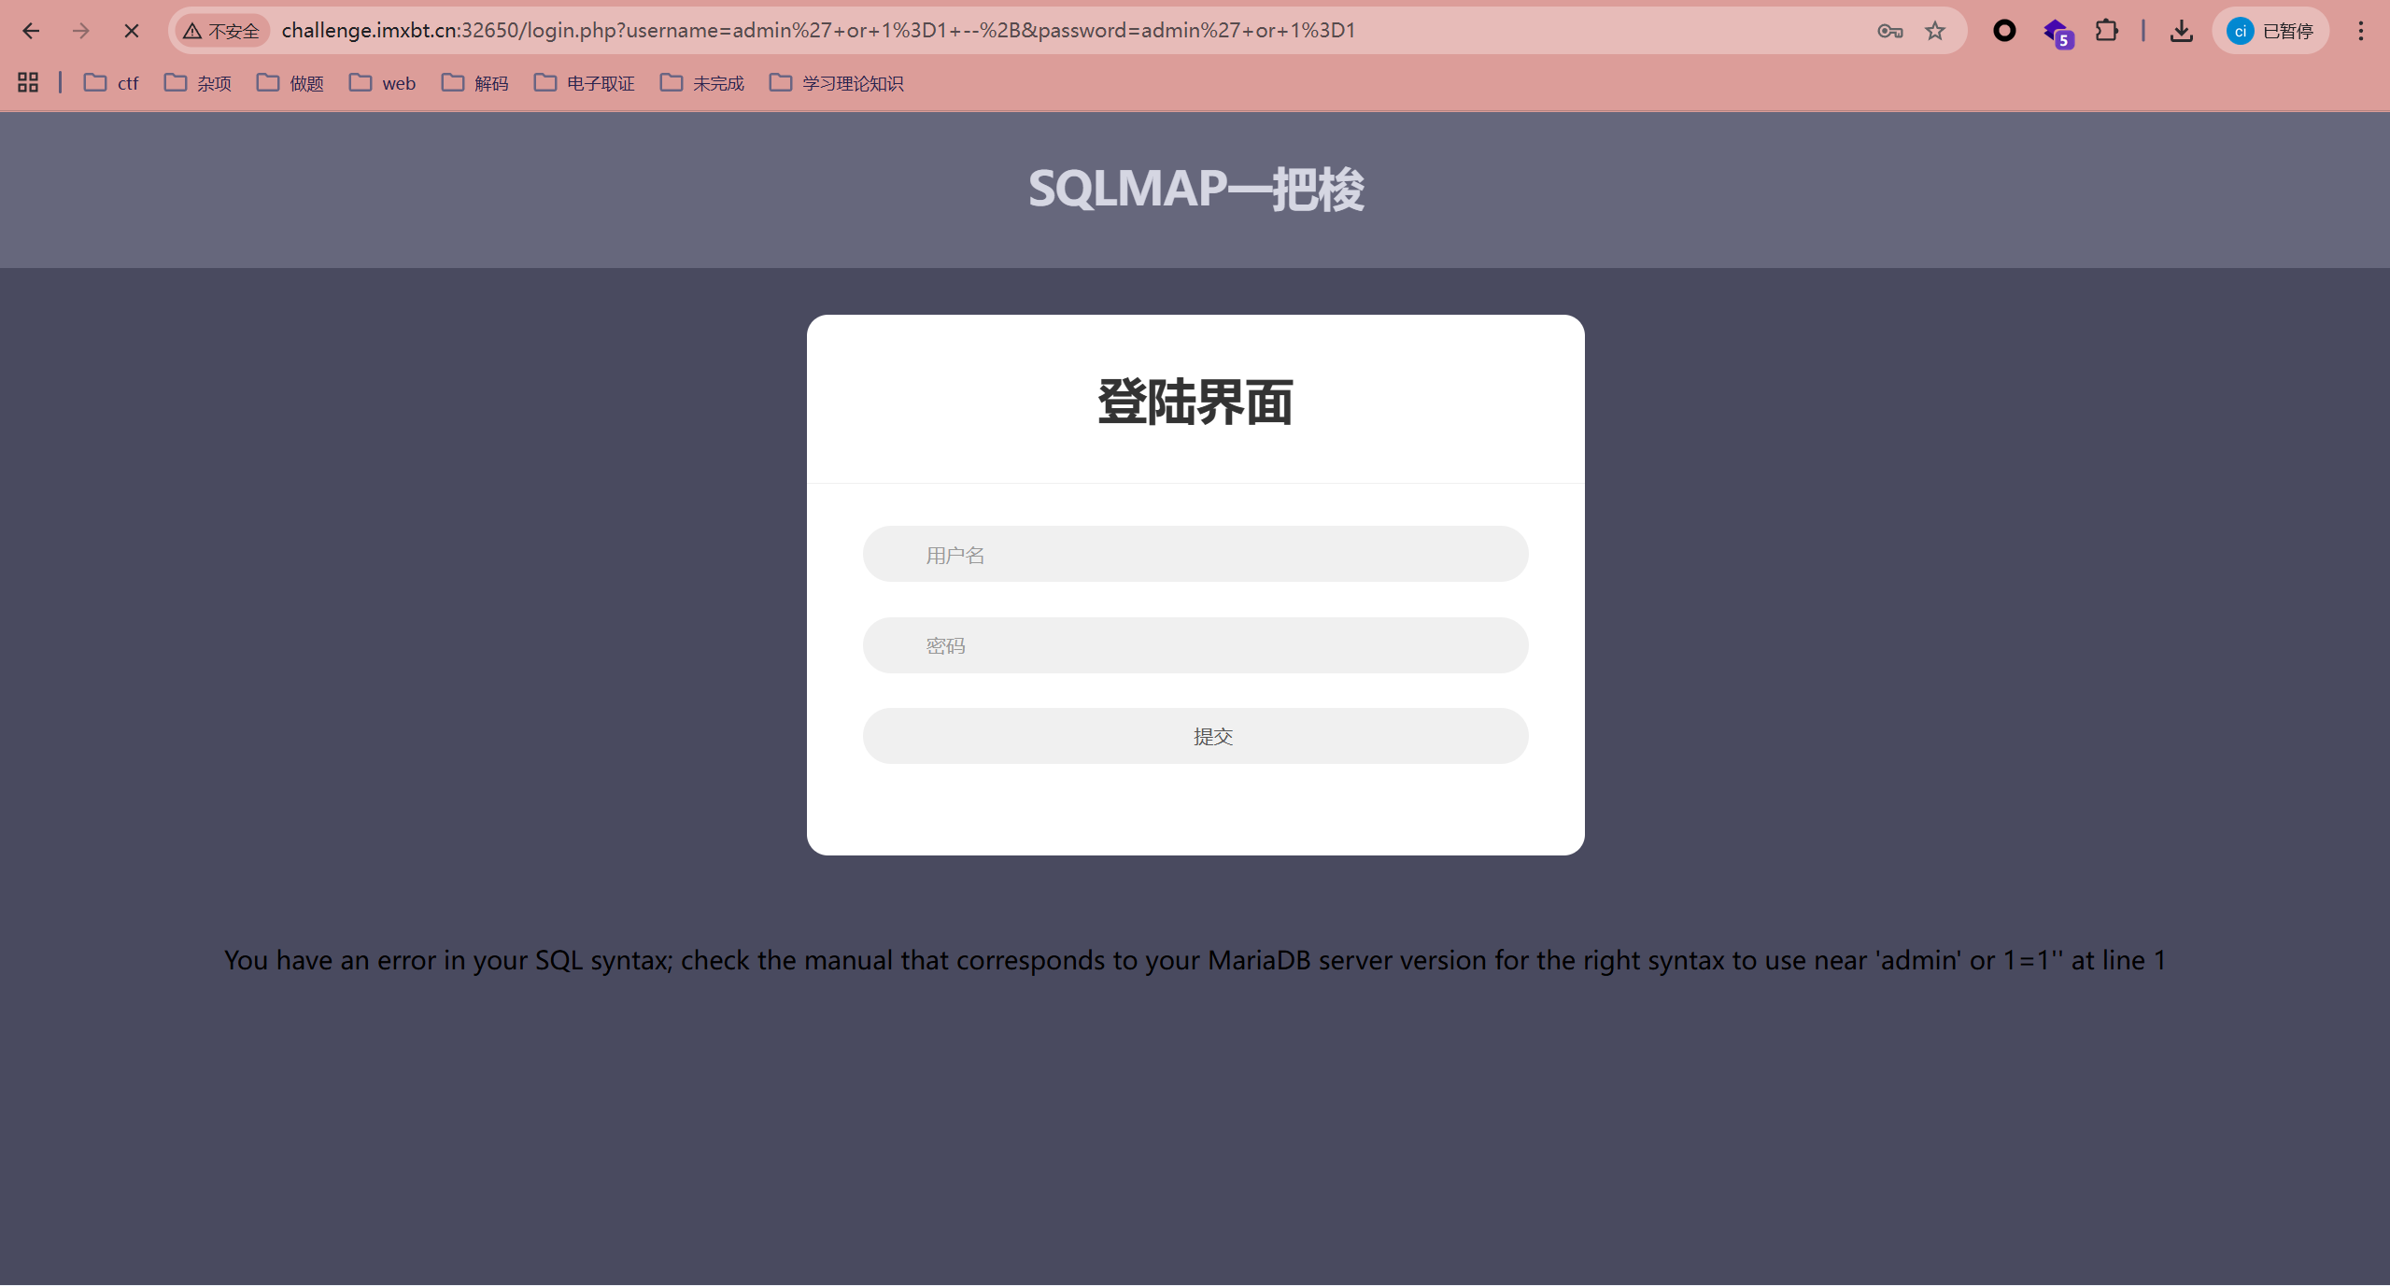This screenshot has width=2390, height=1286.
Task: Open the 电子取证 bookmark folder
Action: coord(584,83)
